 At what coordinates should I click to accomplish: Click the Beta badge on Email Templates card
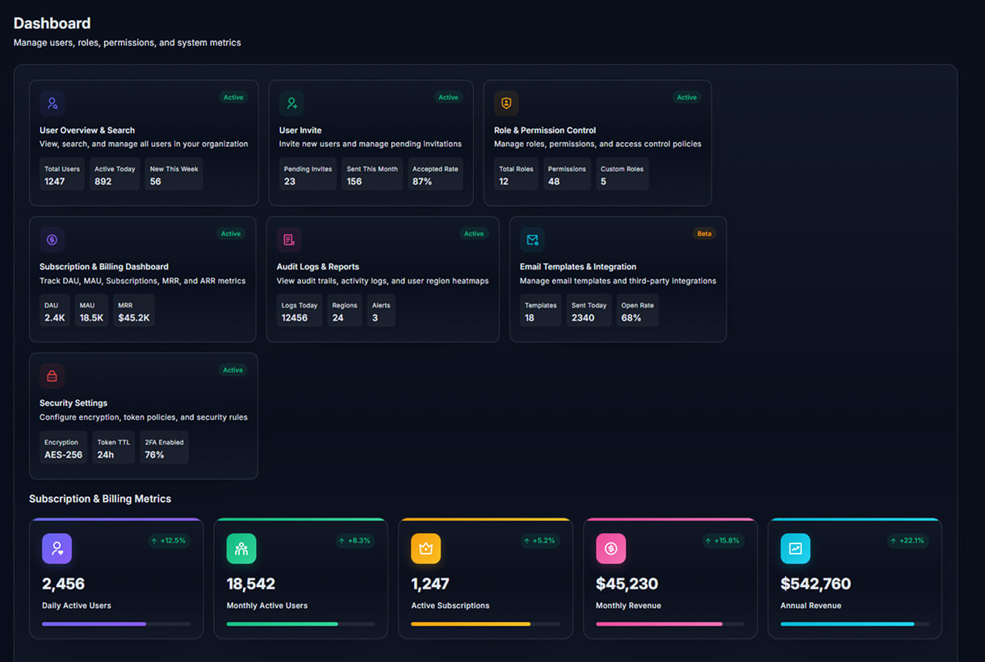pyautogui.click(x=704, y=233)
